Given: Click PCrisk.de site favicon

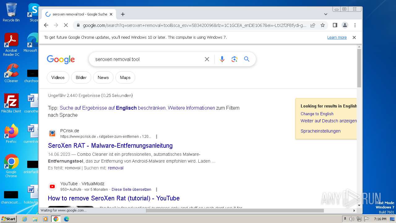Looking at the screenshot, I should (52, 133).
